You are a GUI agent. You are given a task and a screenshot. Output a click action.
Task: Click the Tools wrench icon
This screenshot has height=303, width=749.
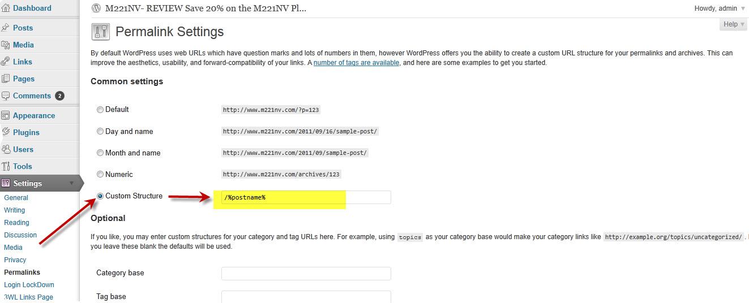point(6,166)
